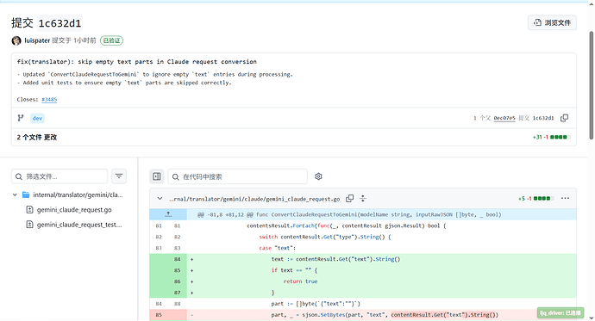Open the diff view settings gear

pyautogui.click(x=318, y=176)
